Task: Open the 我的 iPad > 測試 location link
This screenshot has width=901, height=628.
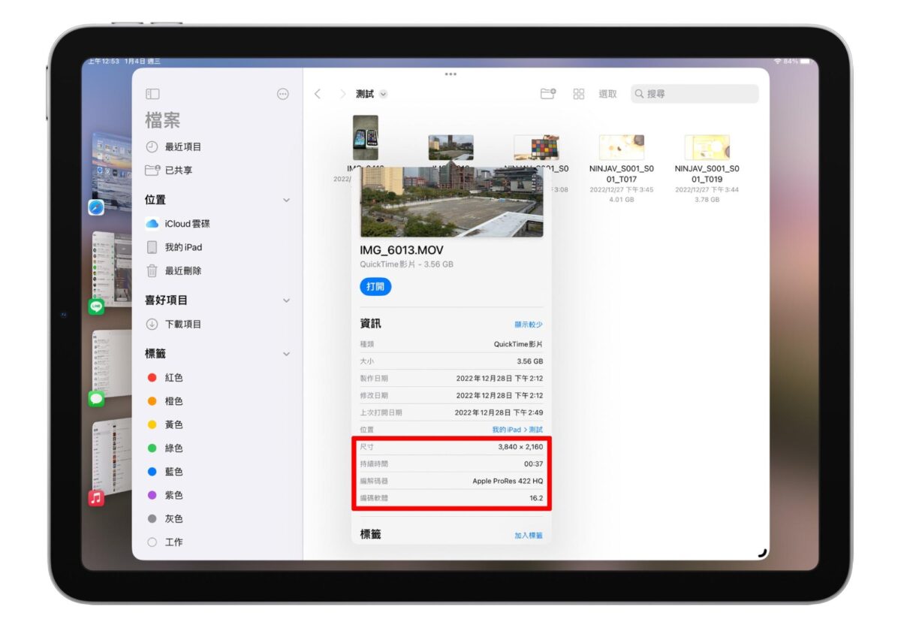Action: [517, 430]
